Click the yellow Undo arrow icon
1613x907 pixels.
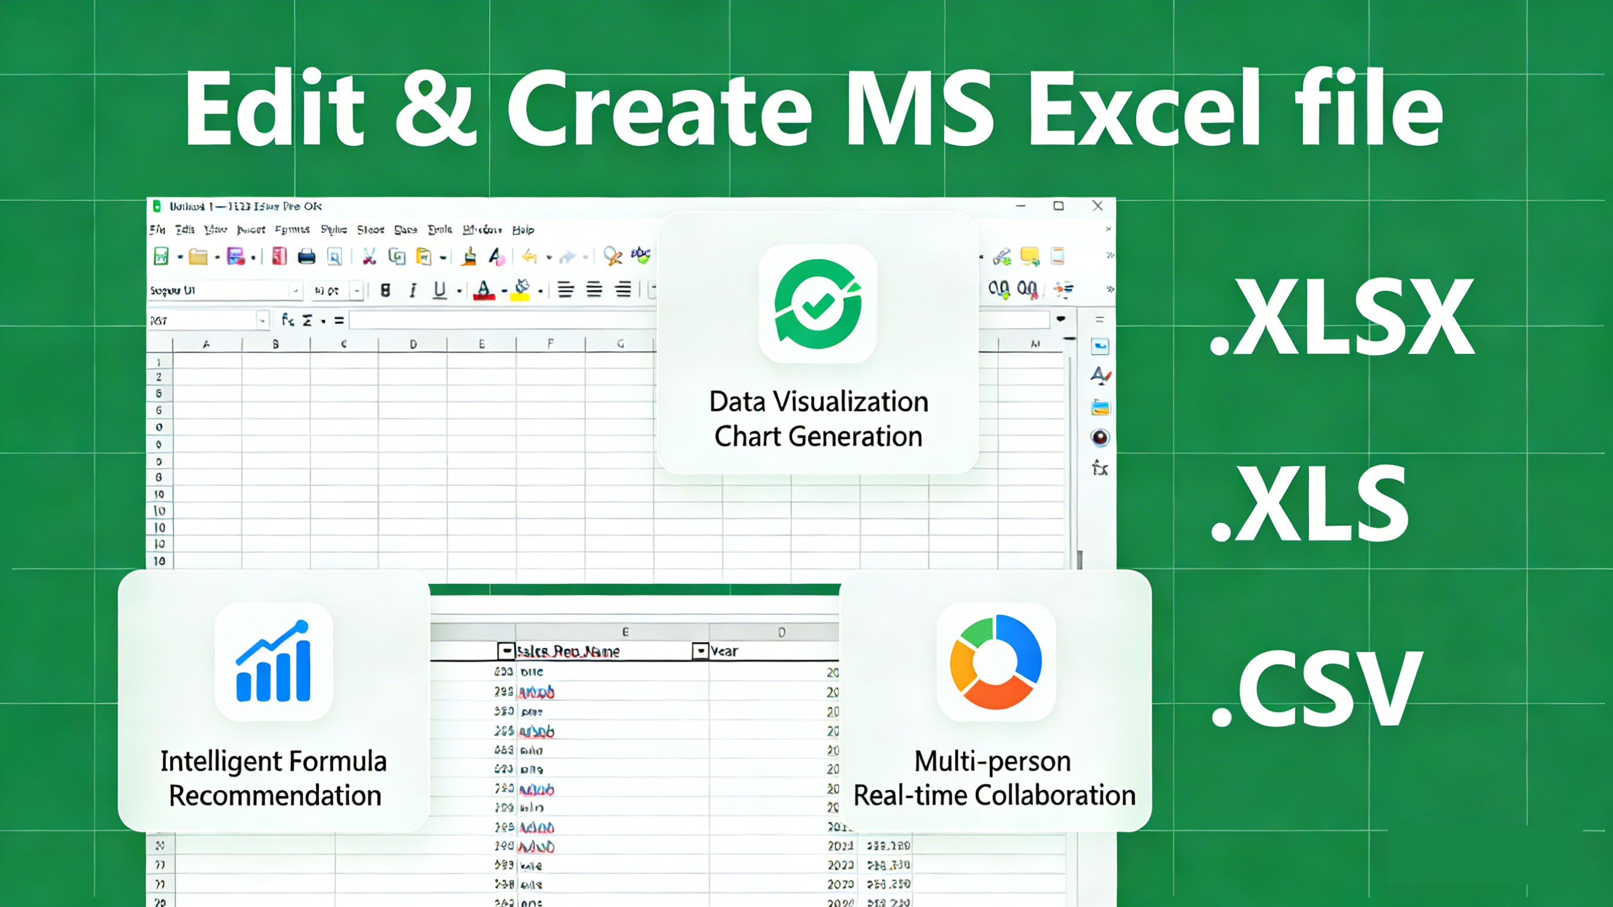click(x=530, y=256)
